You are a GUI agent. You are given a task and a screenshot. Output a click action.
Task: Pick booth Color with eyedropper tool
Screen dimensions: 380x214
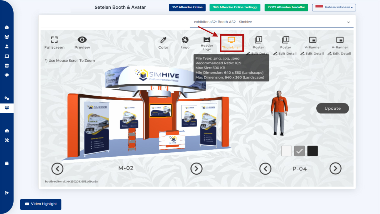tap(163, 43)
